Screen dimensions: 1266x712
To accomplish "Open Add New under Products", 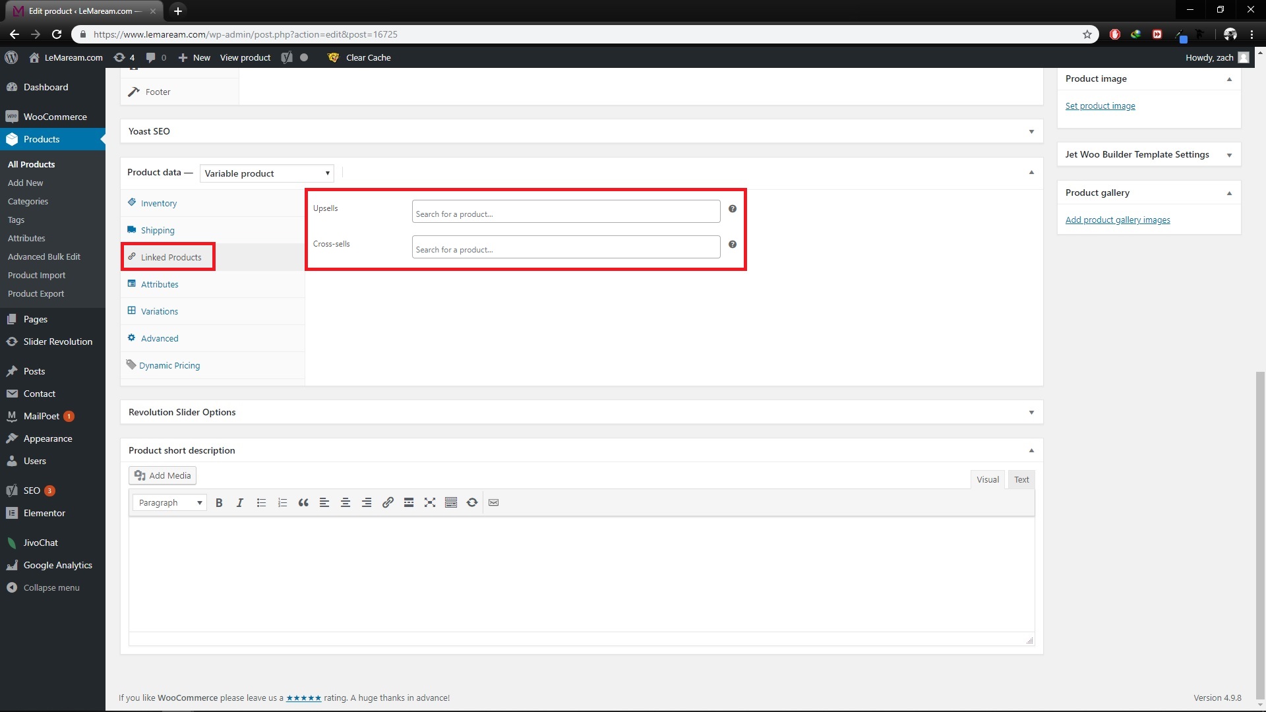I will pyautogui.click(x=25, y=183).
